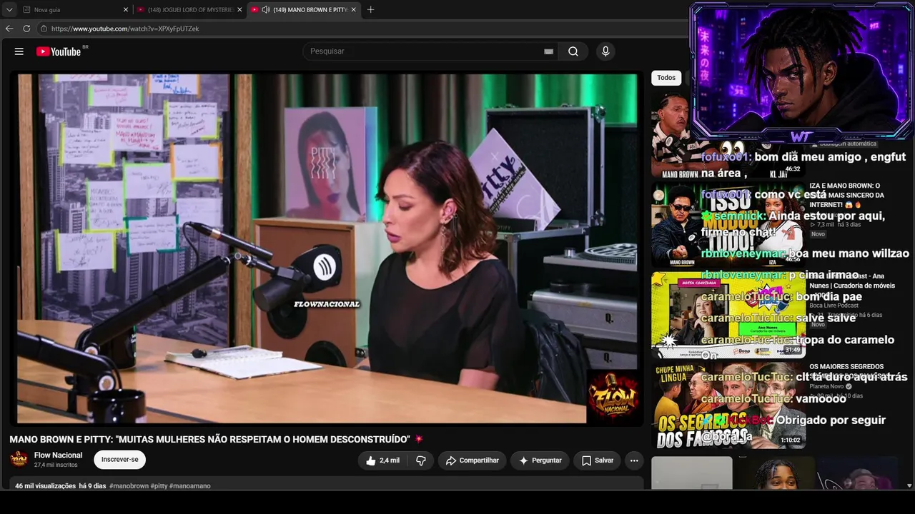Switch to the JOGUEI LORD OF MYSTERIES tab
The width and height of the screenshot is (915, 514).
(x=189, y=10)
